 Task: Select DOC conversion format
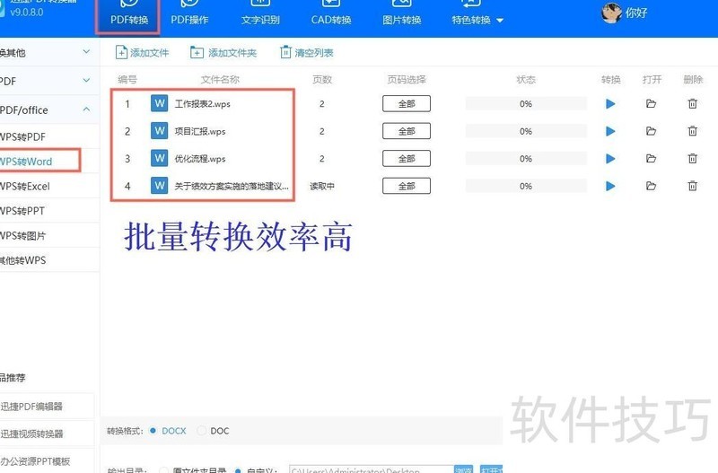[214, 431]
